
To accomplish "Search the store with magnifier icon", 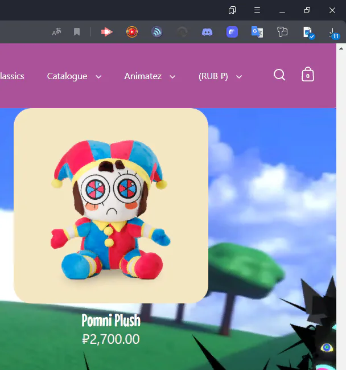I will [279, 75].
